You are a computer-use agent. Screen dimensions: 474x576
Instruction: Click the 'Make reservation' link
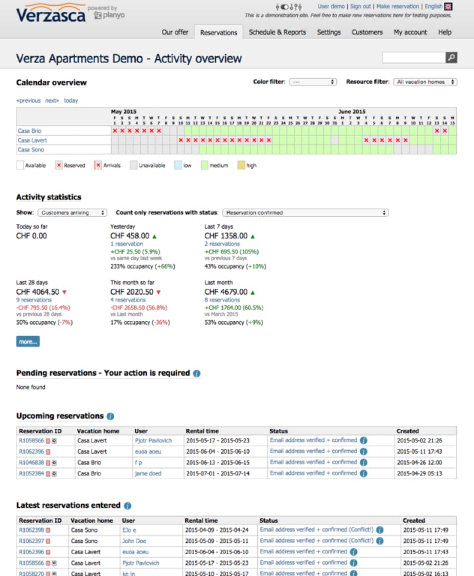click(x=397, y=6)
